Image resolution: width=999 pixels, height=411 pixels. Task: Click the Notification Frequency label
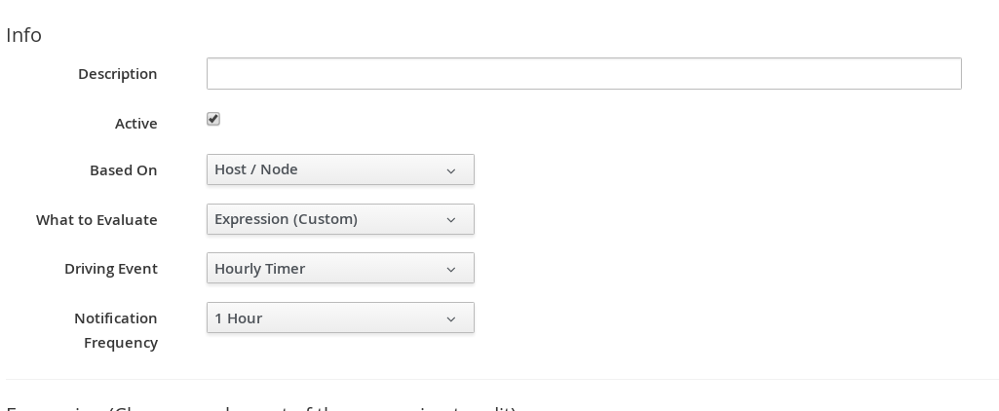tap(116, 329)
